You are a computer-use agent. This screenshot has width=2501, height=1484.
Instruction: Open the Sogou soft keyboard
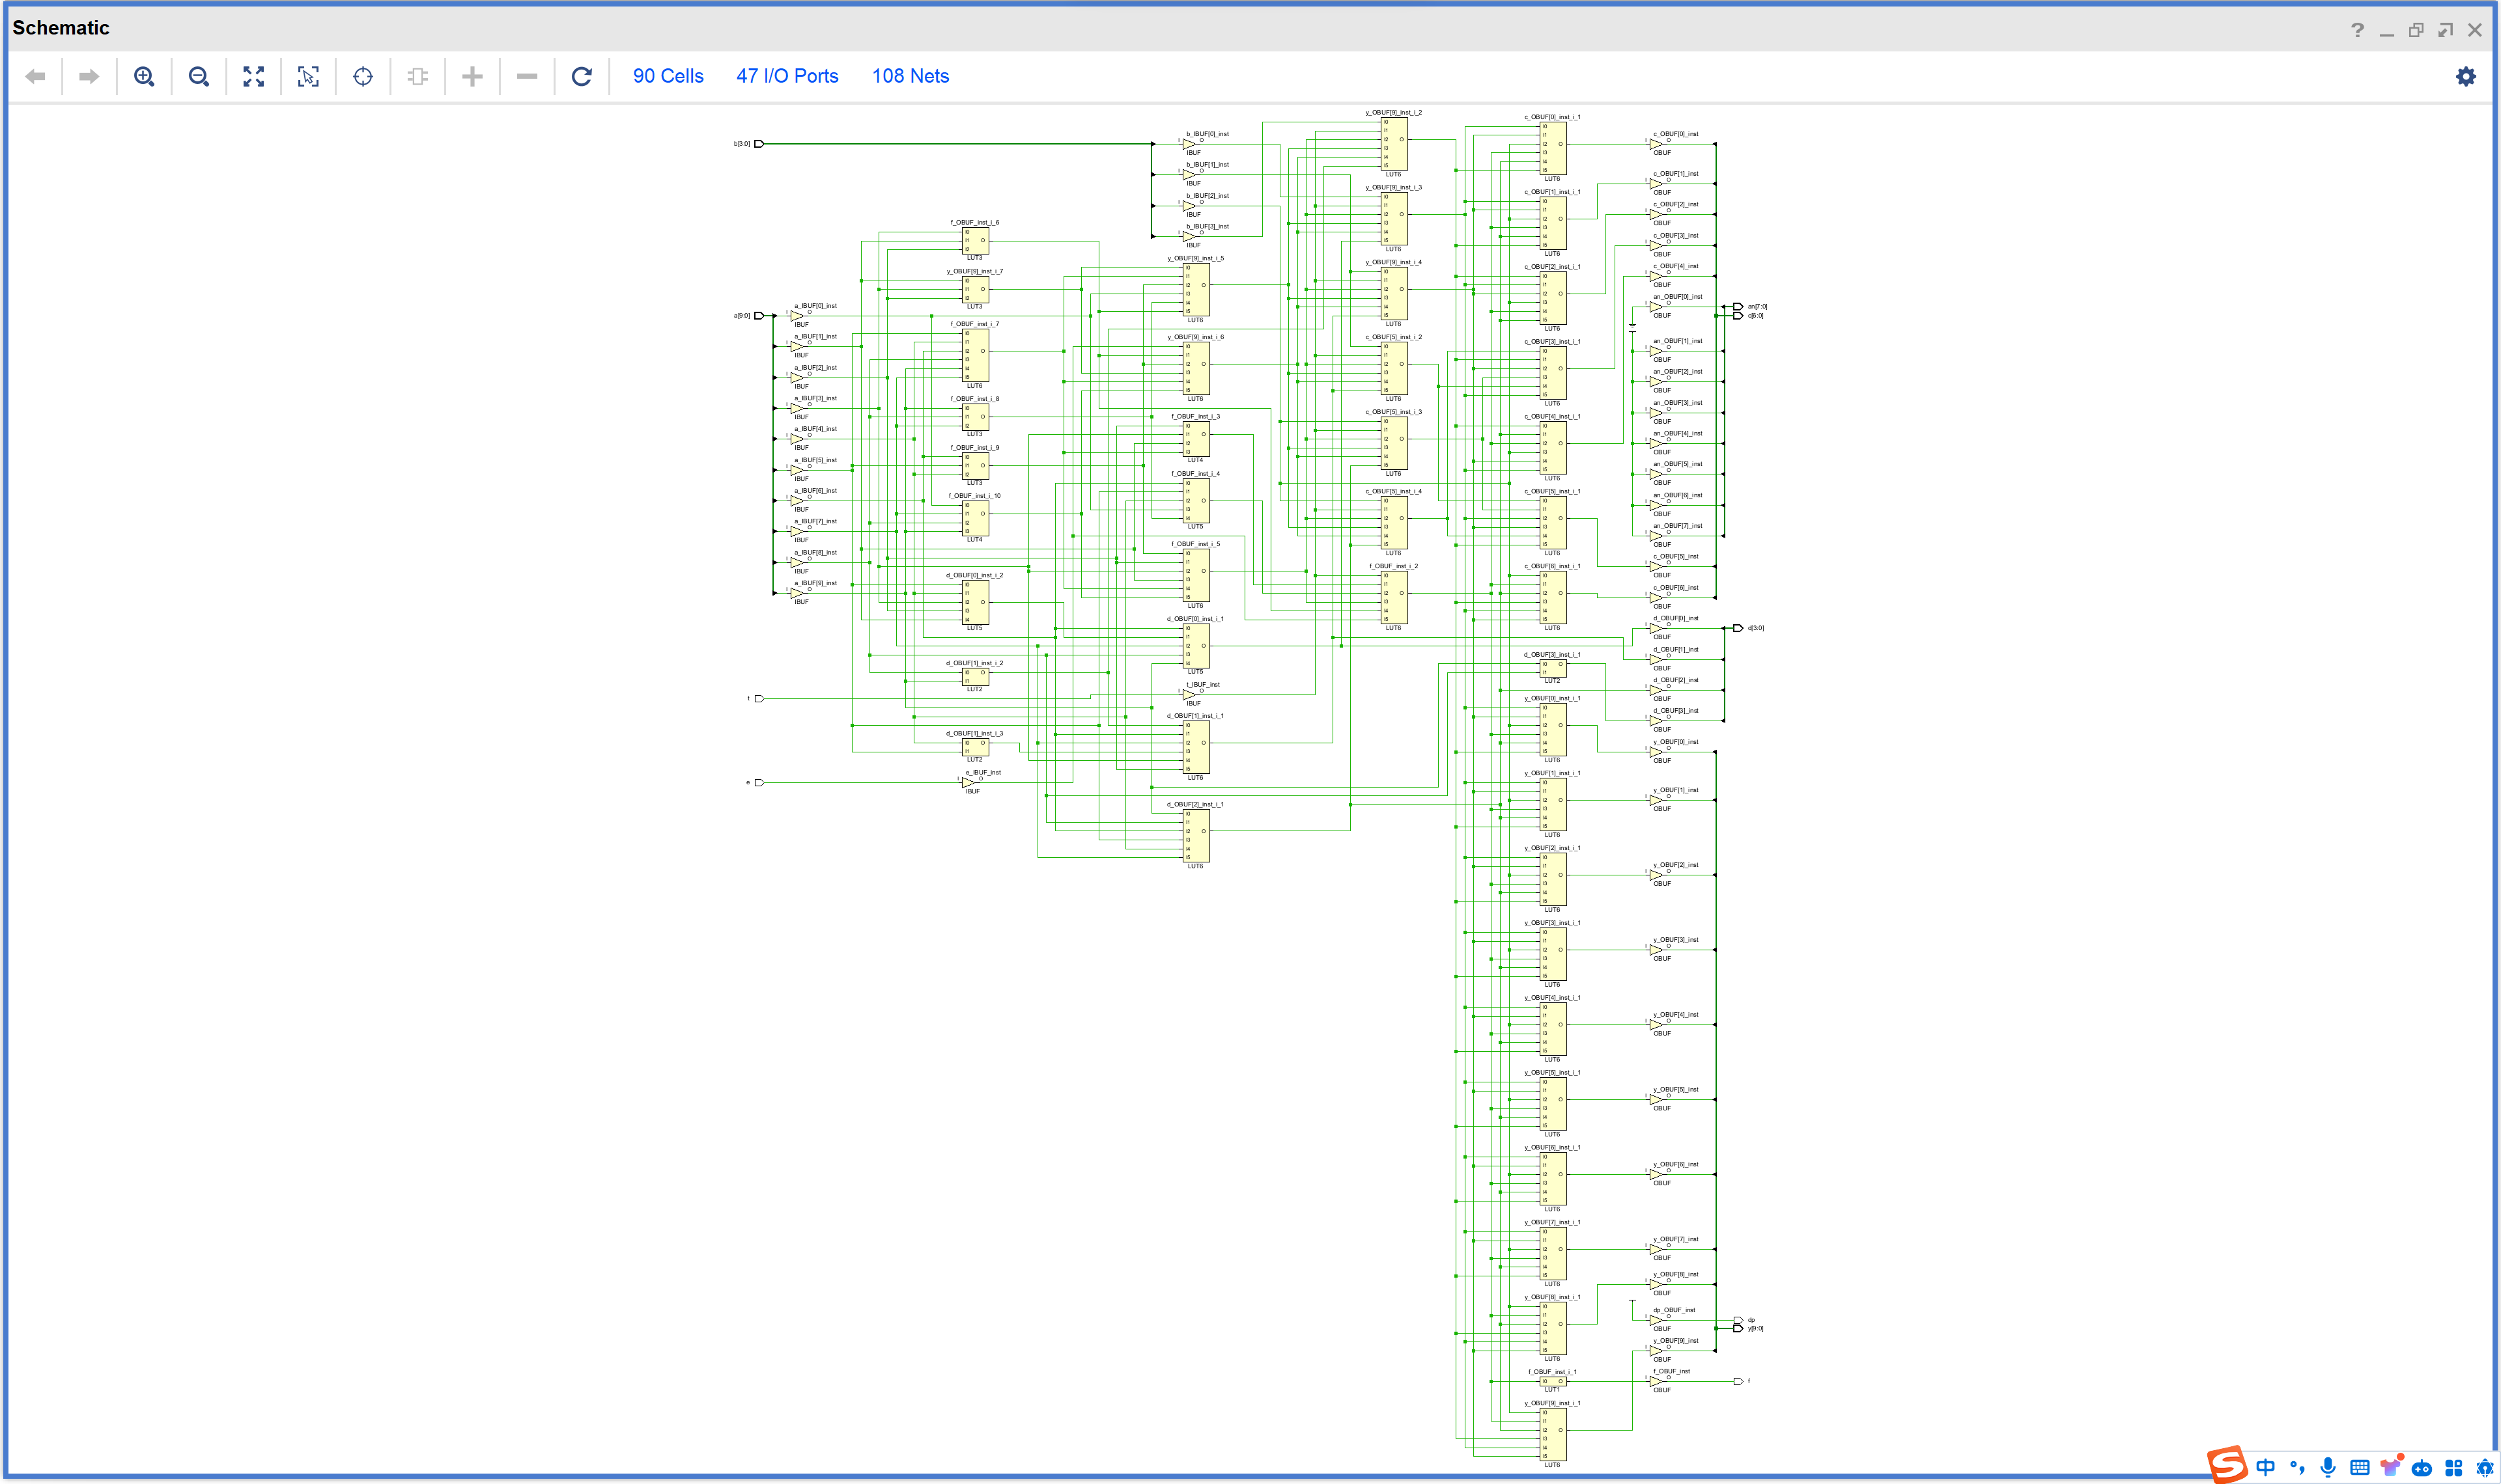[x=2360, y=1468]
